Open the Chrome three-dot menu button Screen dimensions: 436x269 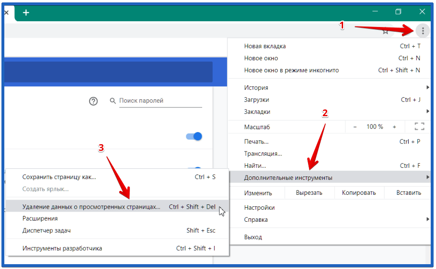pos(423,31)
